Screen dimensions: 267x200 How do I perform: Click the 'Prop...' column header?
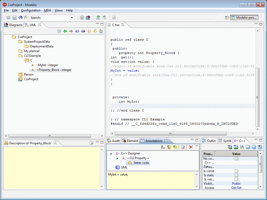pos(208,154)
